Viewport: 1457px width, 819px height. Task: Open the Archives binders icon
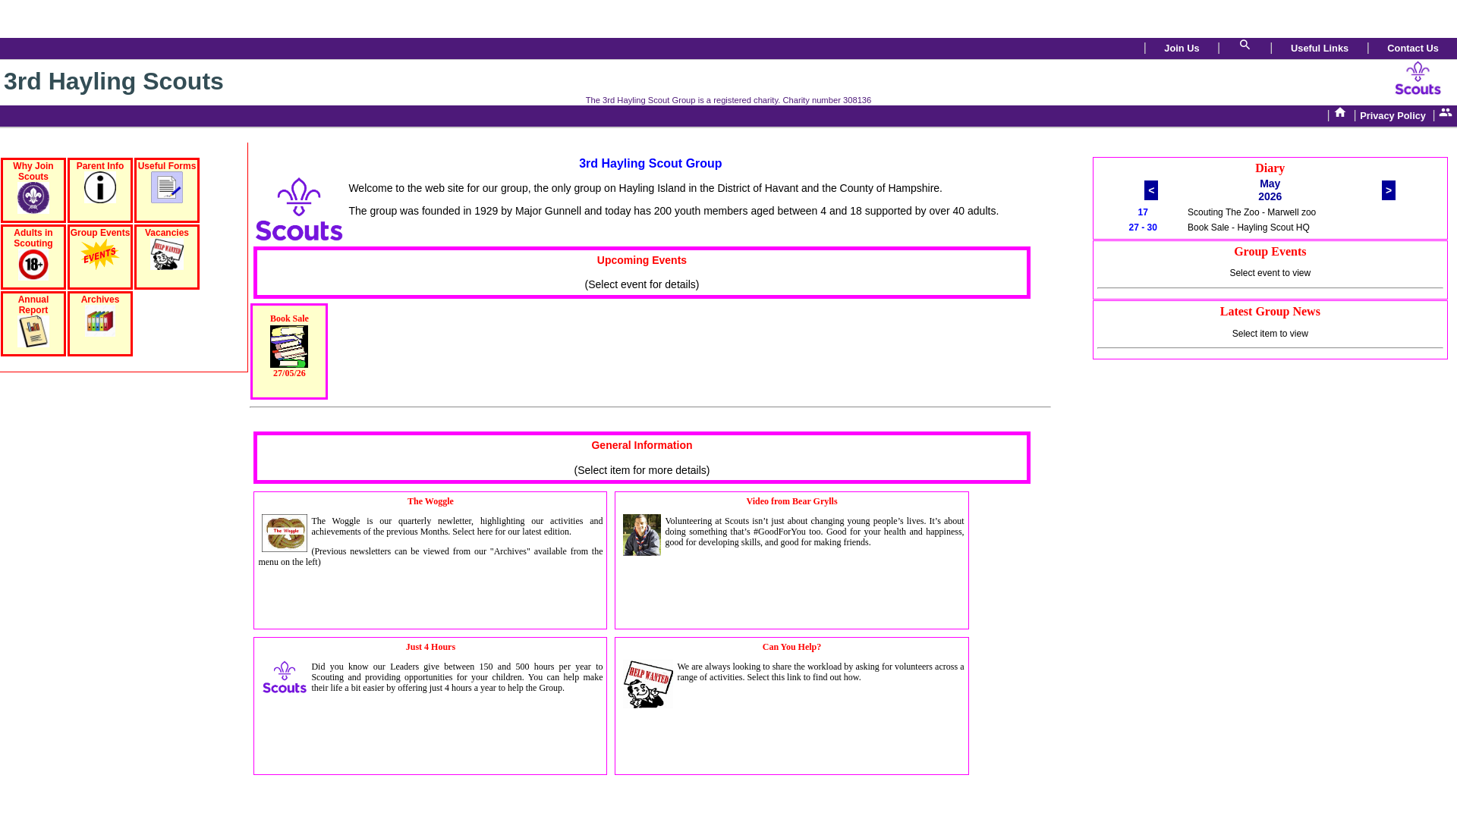tap(100, 321)
